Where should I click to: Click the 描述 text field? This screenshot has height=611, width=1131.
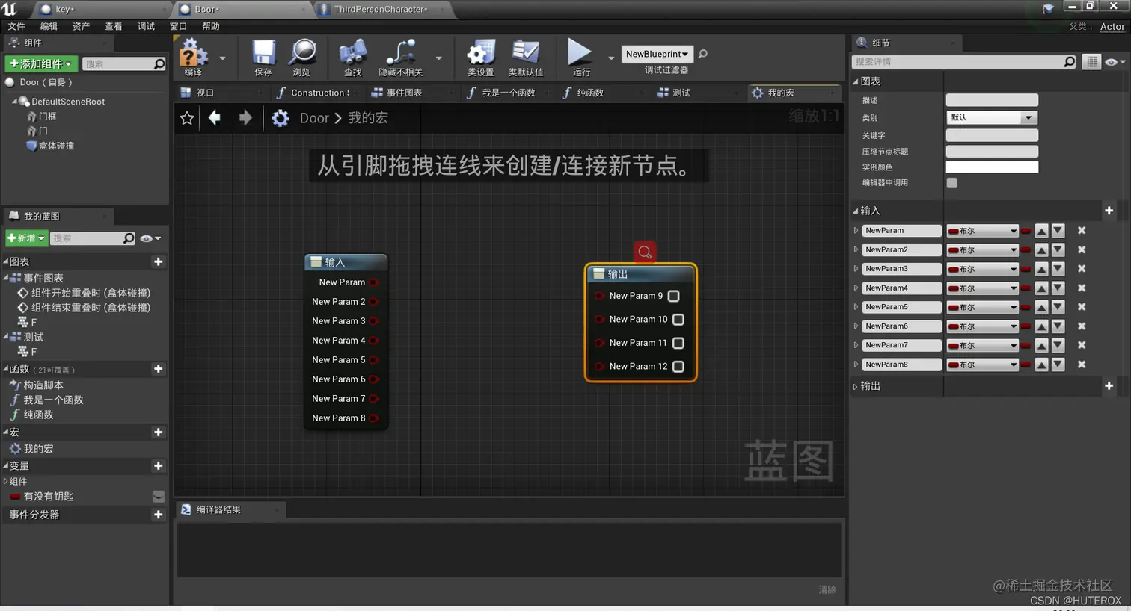(992, 100)
